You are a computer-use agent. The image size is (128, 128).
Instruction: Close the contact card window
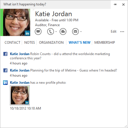click(123, 5)
